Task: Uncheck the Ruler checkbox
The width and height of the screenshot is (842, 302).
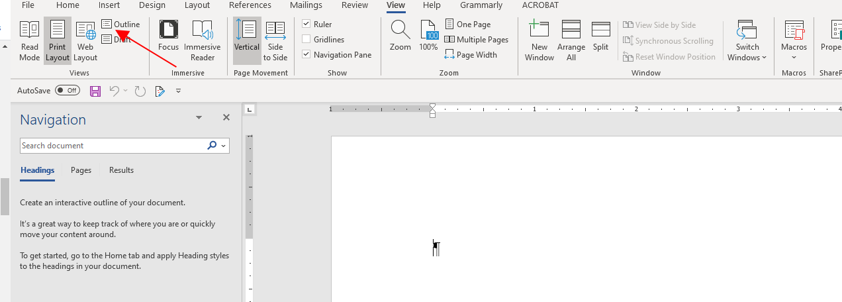Action: click(x=306, y=25)
